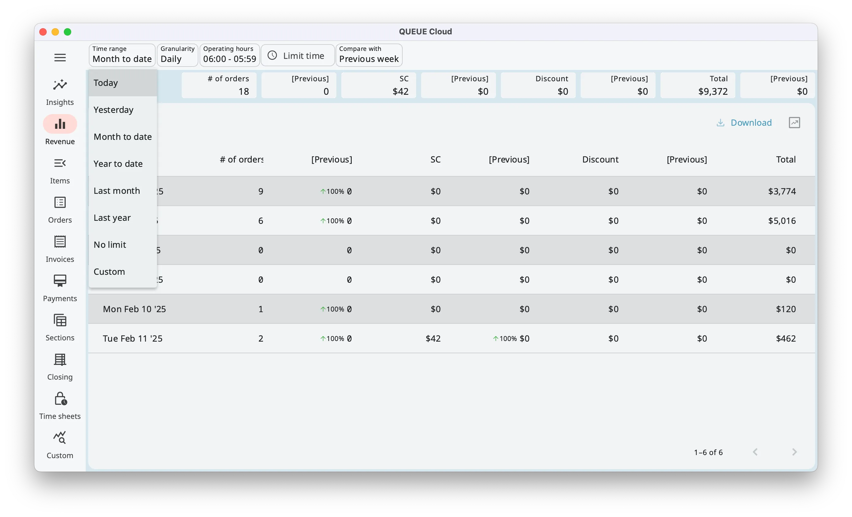Click the chart image icon

pos(795,122)
